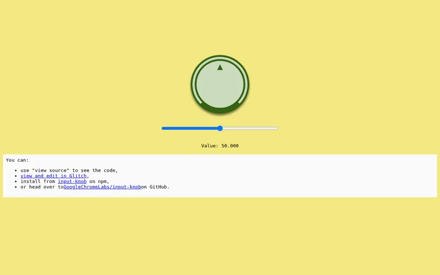
Task: Open GoogleChromeLabs/input-knob GitHub link
Action: pos(102,187)
